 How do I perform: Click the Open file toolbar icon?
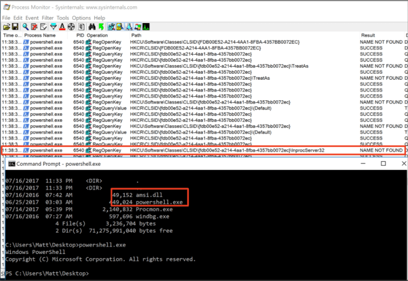coord(6,27)
